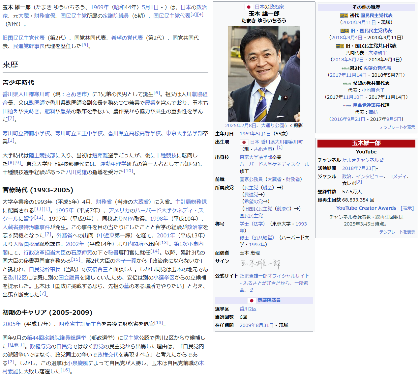Screen dimensions: 419x376
Task: Click the 民進党 logo beside 民進党幹事長代理
Action: coord(347,106)
